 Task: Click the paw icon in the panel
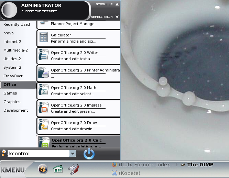[x=43, y=169]
